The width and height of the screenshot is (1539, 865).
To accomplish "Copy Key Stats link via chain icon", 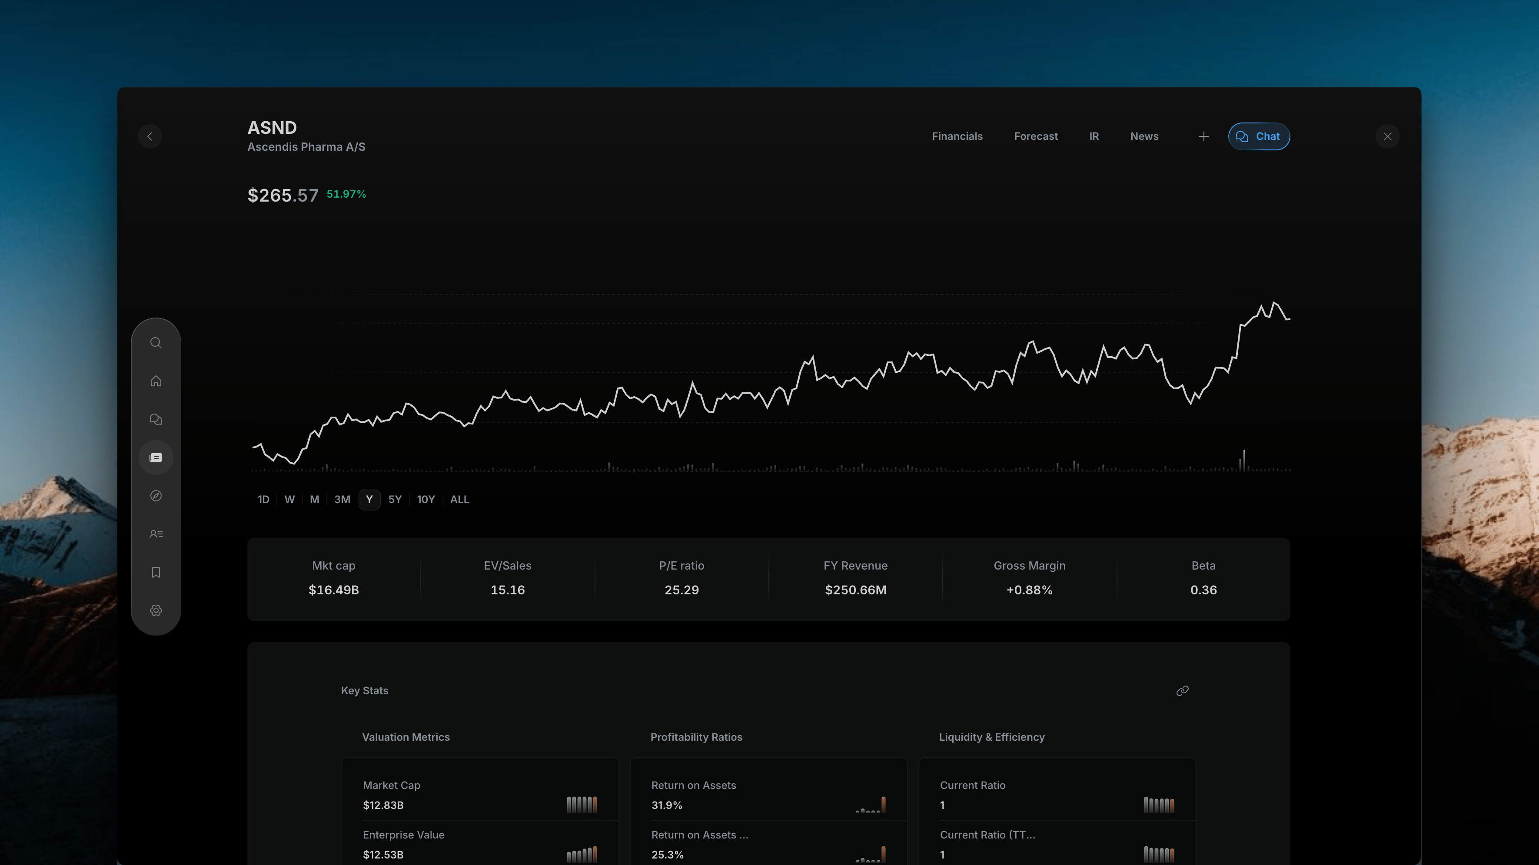I will coord(1182,691).
